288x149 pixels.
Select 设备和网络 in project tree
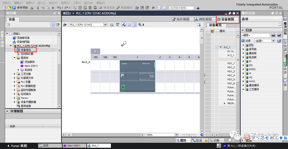click(x=23, y=42)
